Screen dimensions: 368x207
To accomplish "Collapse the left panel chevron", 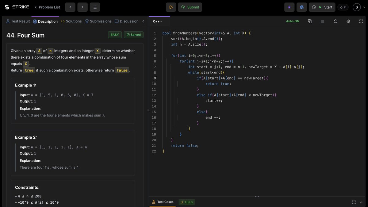I will click(143, 21).
